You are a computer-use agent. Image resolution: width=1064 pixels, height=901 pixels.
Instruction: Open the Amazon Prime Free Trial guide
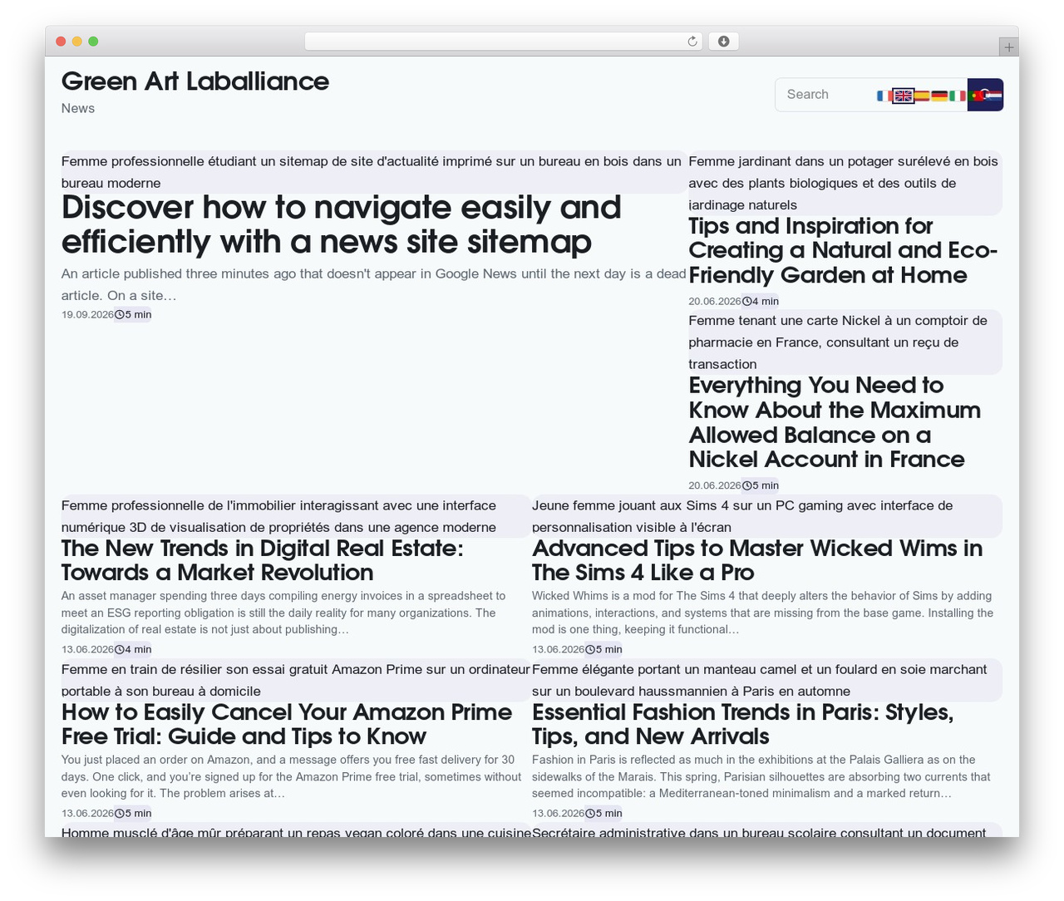[287, 724]
